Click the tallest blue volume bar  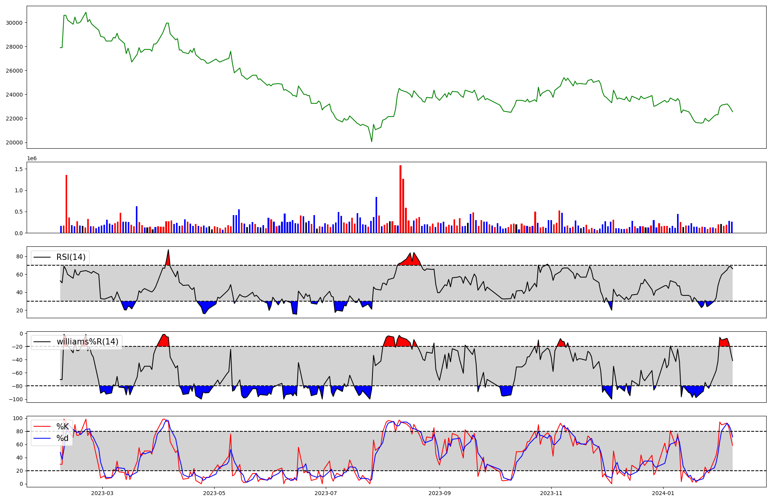point(376,215)
